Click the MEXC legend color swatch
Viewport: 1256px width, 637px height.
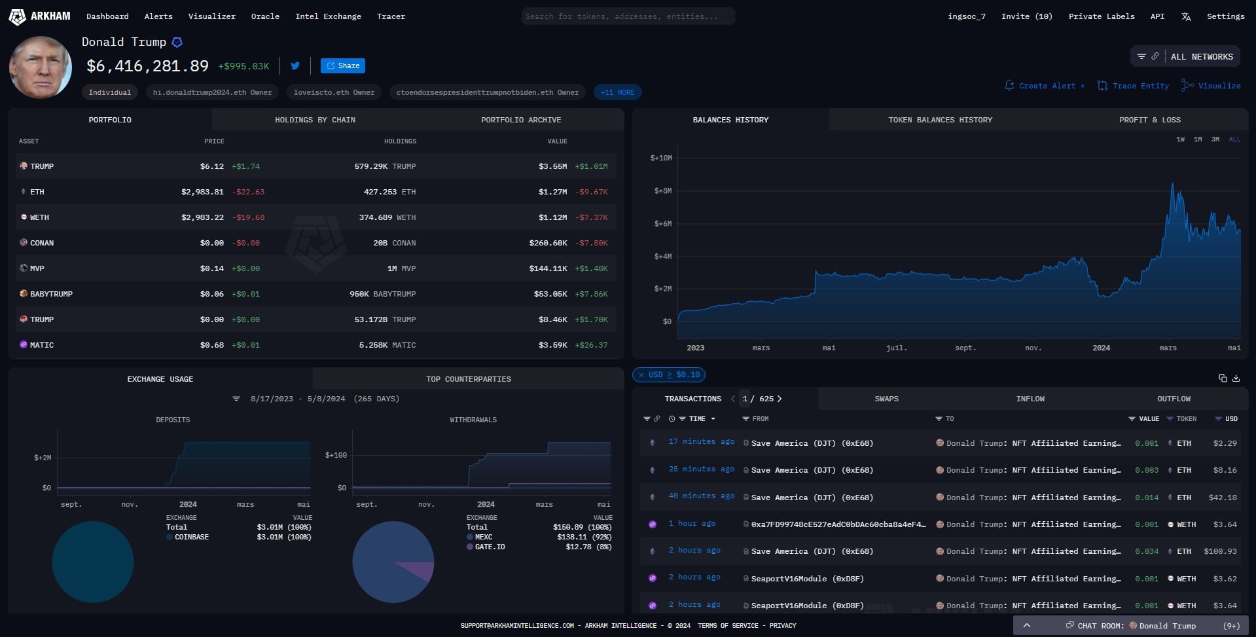470,537
